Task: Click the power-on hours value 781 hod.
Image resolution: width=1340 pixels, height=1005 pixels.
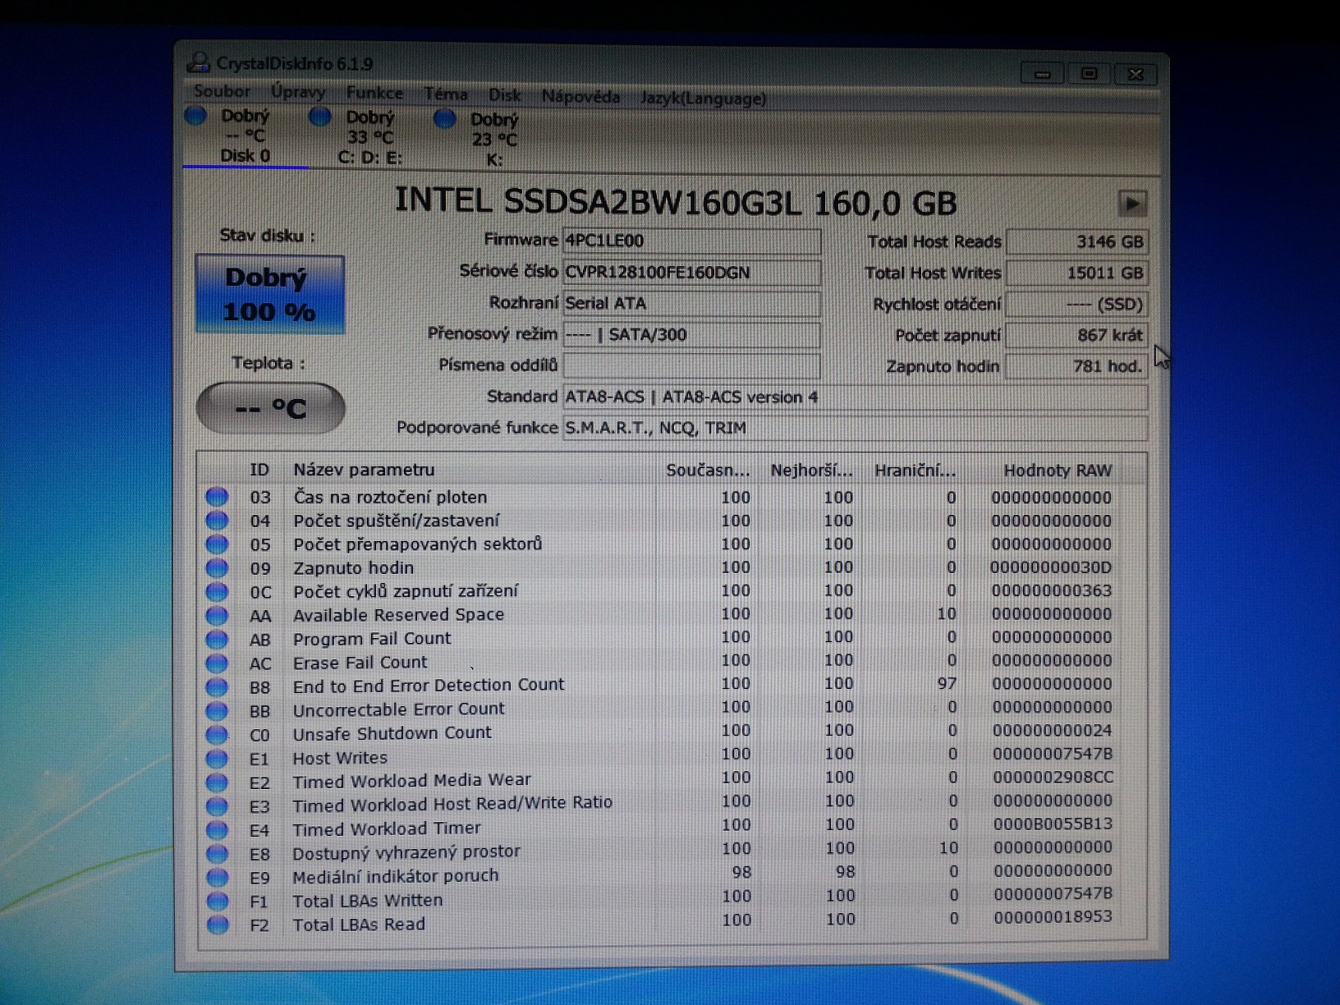Action: (1076, 366)
